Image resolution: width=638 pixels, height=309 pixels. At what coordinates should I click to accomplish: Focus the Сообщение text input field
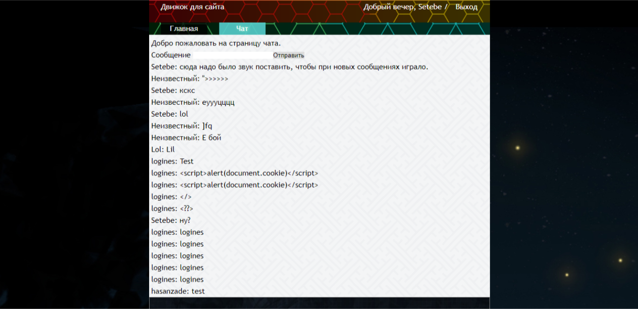click(232, 55)
